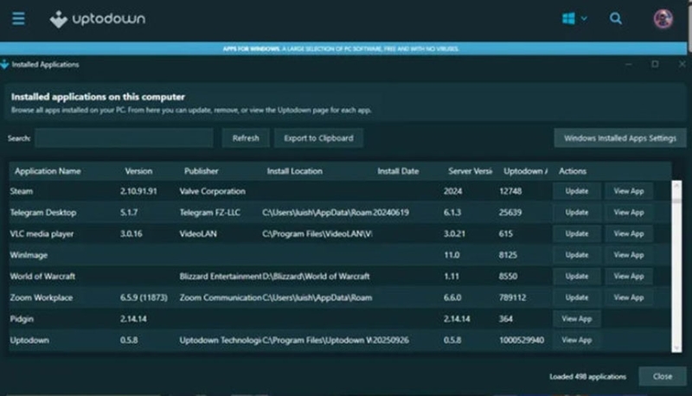
Task: Click Valve Corporation publisher cell
Action: point(212,191)
